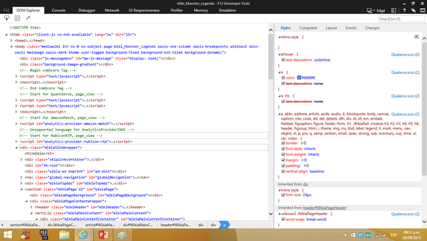
Task: Uncheck the font-style: inherit property
Action: coord(283,149)
